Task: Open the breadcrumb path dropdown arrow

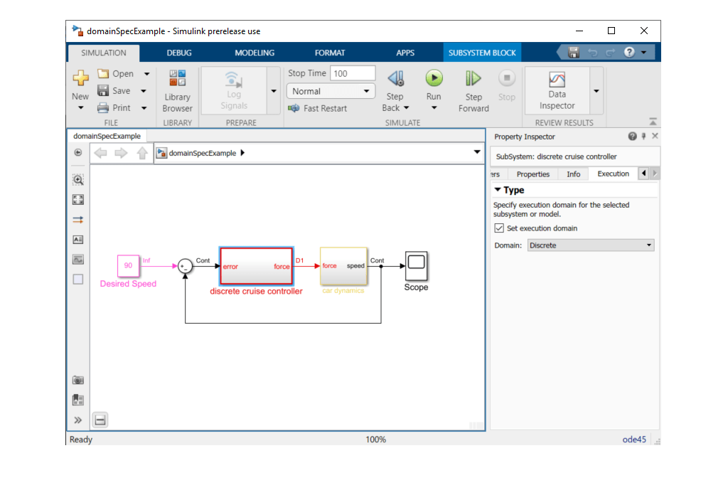Action: (x=477, y=152)
